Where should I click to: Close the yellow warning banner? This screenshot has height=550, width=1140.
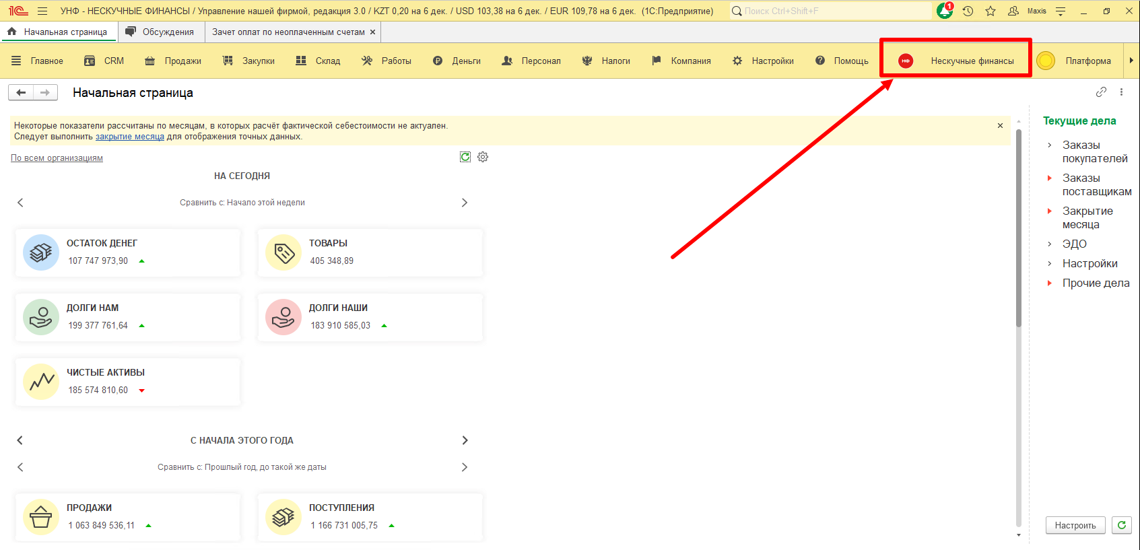(x=1000, y=125)
